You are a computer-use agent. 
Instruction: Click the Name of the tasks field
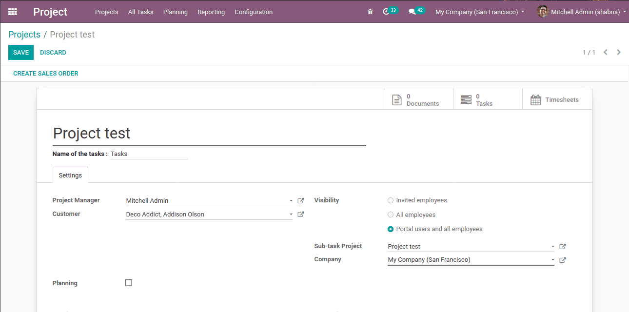149,154
